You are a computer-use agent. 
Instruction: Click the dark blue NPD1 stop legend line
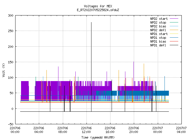tap(174, 38)
